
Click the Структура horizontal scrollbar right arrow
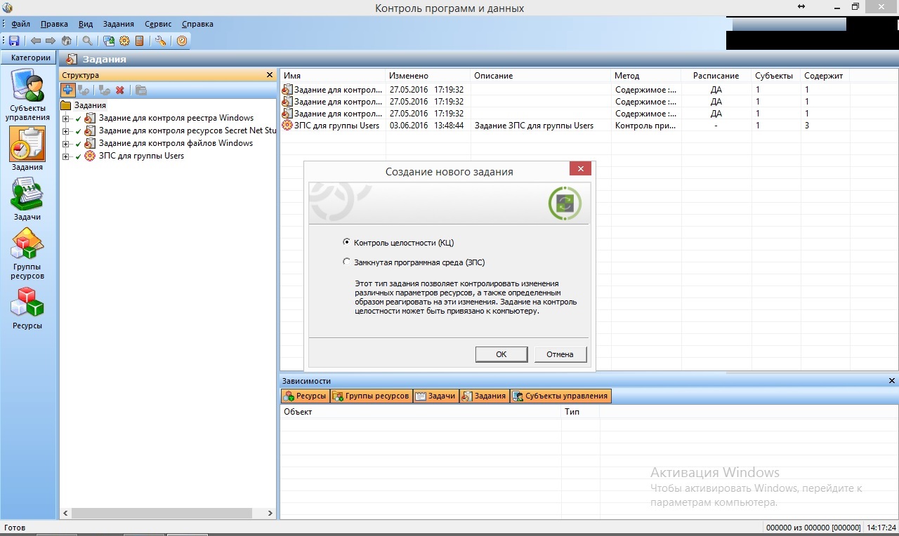click(270, 514)
